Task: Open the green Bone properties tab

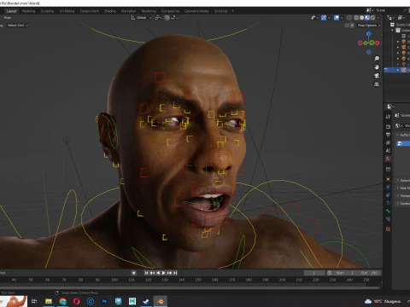Action: pyautogui.click(x=388, y=211)
